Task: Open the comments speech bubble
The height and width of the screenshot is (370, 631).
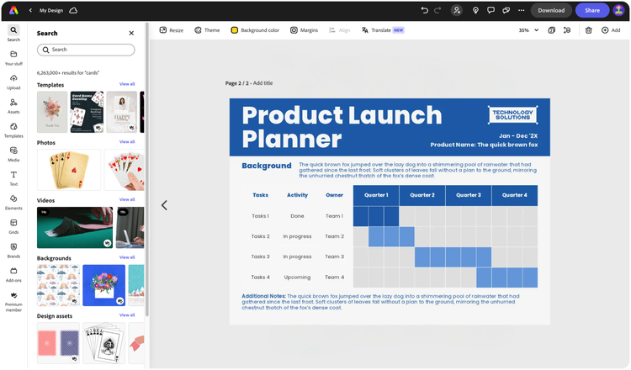Action: [490, 10]
